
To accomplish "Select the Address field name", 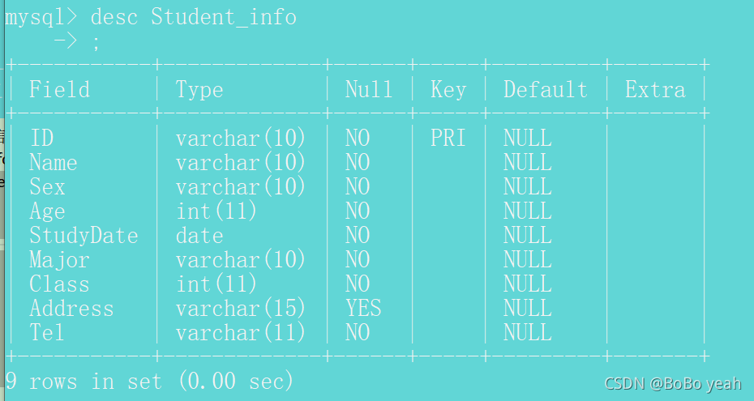I will coord(71,309).
